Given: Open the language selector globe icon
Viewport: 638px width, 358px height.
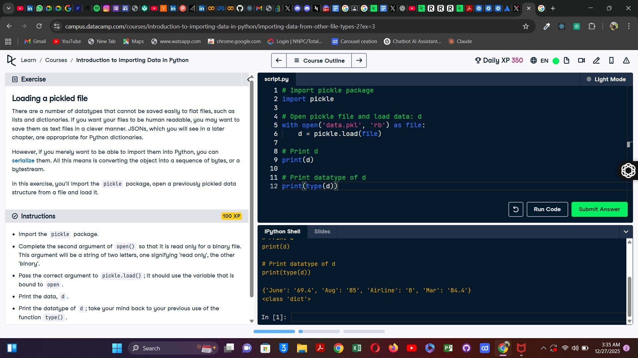Looking at the screenshot, I should pos(533,60).
